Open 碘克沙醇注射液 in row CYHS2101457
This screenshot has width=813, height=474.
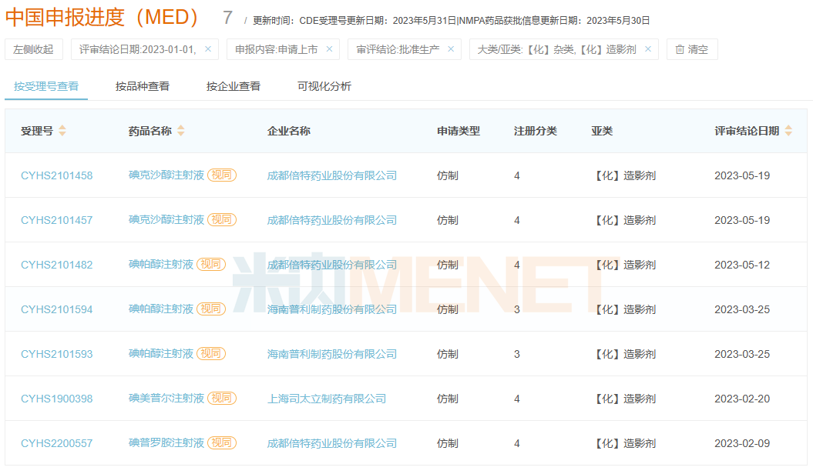click(x=166, y=220)
